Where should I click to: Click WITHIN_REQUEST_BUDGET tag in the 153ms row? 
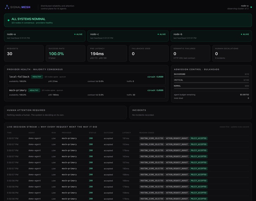point(177,145)
